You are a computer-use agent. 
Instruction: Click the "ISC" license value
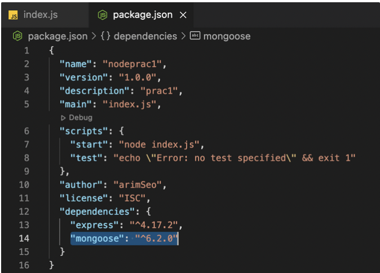[x=132, y=199]
